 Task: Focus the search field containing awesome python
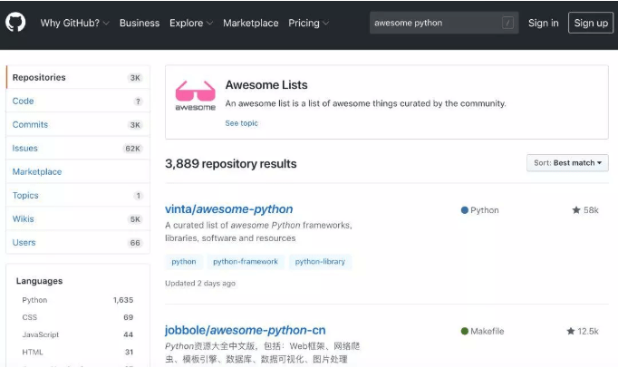[444, 23]
